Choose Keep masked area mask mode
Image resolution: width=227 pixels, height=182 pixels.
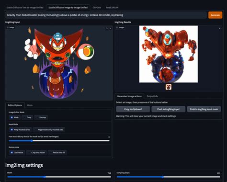(x=20, y=130)
